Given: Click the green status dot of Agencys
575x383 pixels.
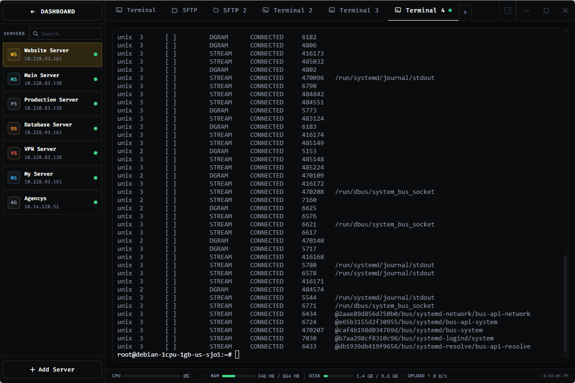Looking at the screenshot, I should 95,203.
